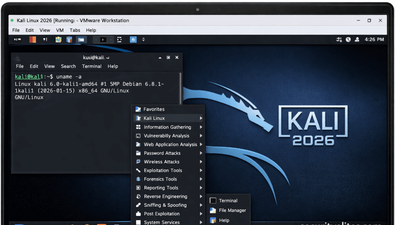Click the clock icon in the system tray
This screenshot has height=225, width=396.
tap(348, 39)
